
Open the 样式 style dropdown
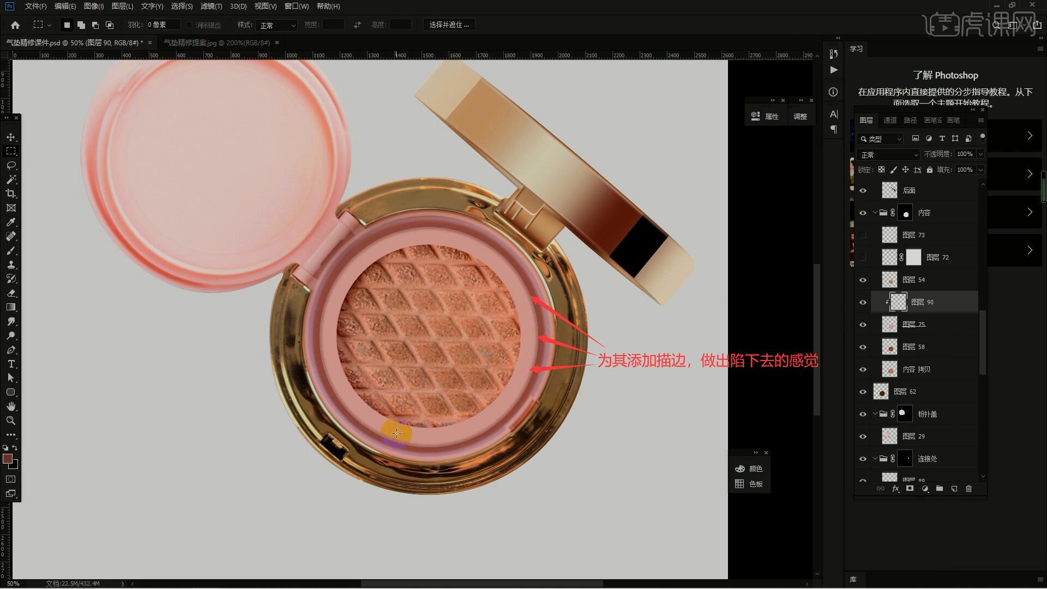(x=277, y=25)
